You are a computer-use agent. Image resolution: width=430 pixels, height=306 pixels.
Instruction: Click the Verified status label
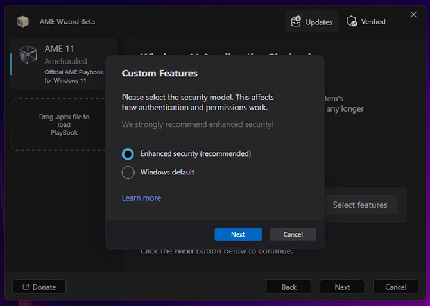pos(373,21)
